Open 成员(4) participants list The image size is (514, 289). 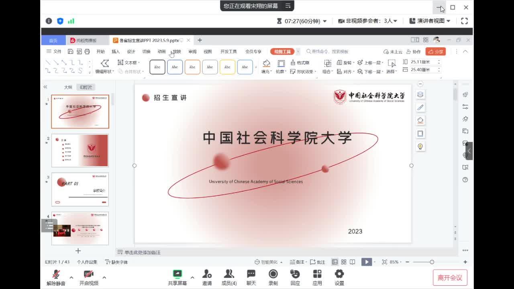[229, 277]
